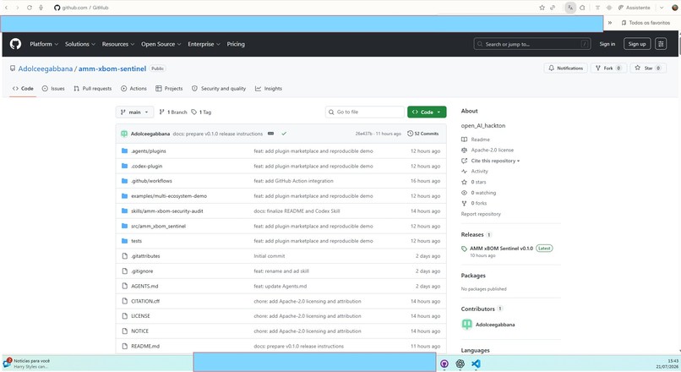Focus the Search or jump to field
Screen dimensions: 681x372
[532, 44]
